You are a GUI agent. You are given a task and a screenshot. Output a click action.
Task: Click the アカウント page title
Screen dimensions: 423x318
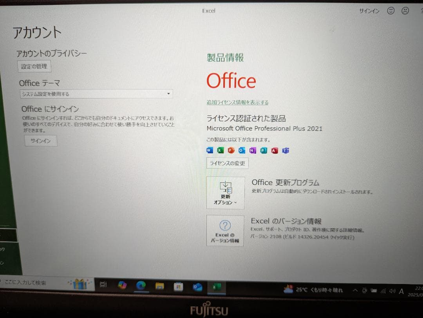pos(37,32)
